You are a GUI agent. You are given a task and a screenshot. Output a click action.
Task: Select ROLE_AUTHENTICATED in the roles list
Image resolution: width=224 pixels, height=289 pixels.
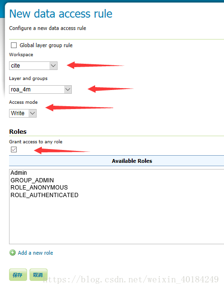click(x=45, y=195)
